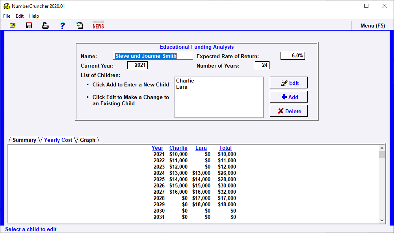Click the 2024 year cell in cost table
This screenshot has width=394, height=233.
[x=159, y=173]
